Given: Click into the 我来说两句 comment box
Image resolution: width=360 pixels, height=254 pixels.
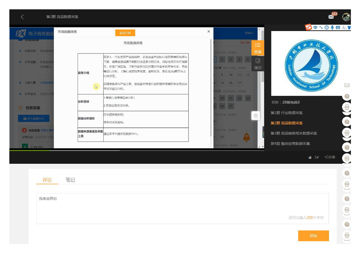Looking at the screenshot, I should 182,208.
